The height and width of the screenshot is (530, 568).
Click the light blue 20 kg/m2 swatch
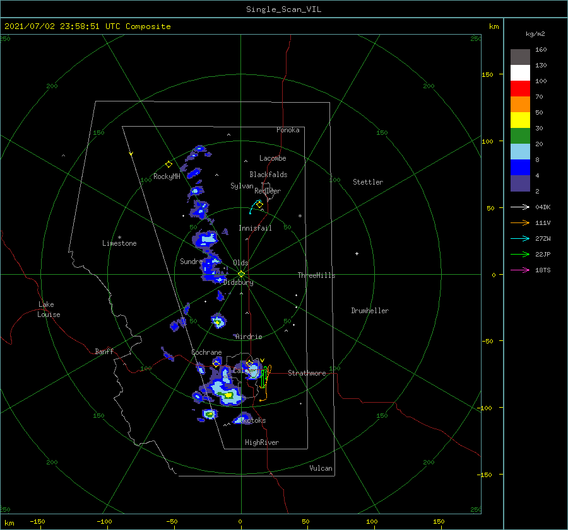[520, 152]
